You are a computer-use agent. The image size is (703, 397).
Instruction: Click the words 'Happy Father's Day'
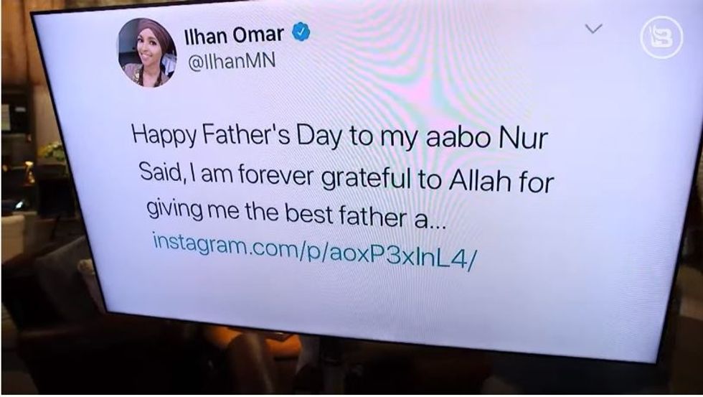(x=236, y=135)
